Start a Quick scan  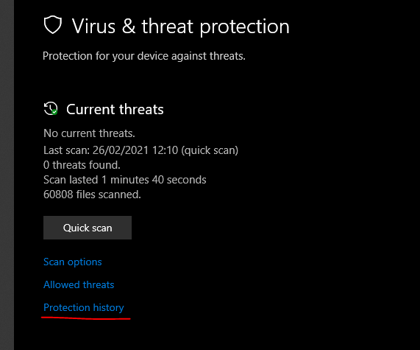[x=88, y=228]
